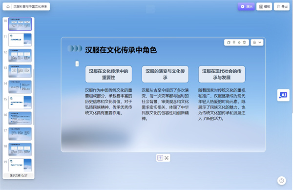Open the help question mark button
This screenshot has width=293, height=190.
point(282,181)
